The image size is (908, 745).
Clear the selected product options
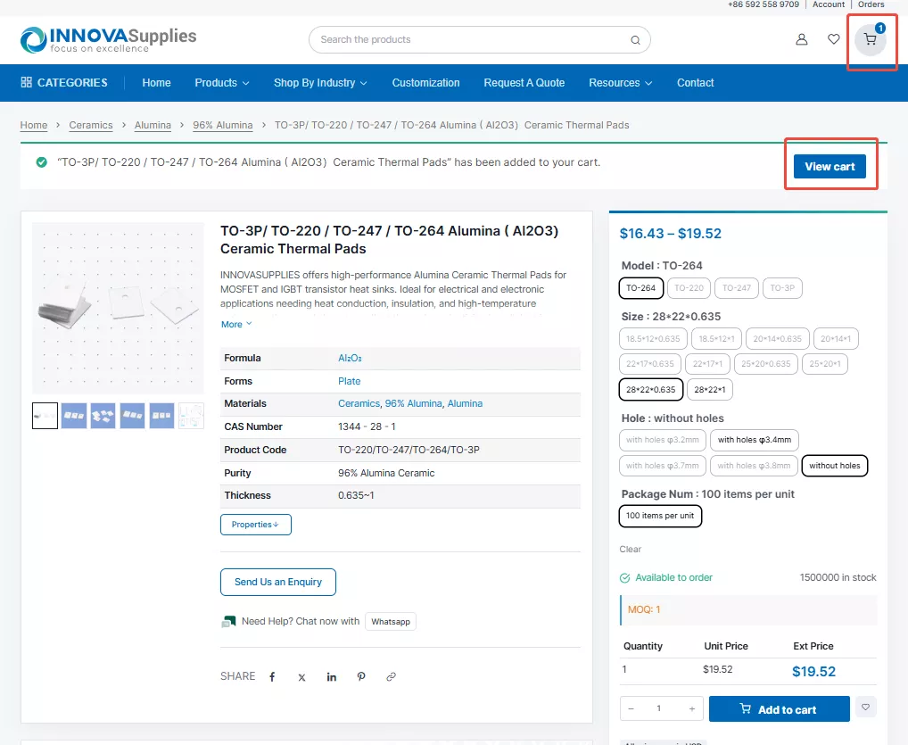click(630, 550)
